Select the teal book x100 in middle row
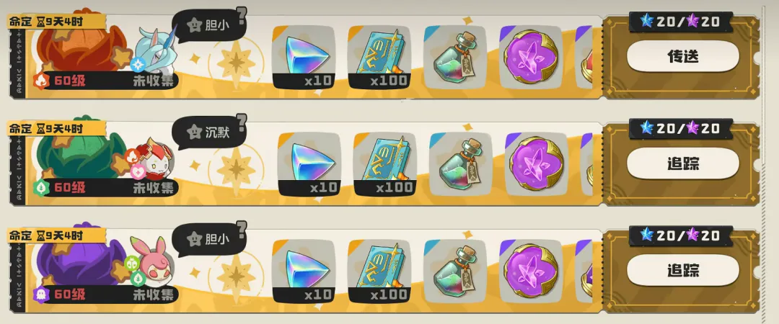Viewport: 779px width, 324px height. click(385, 164)
